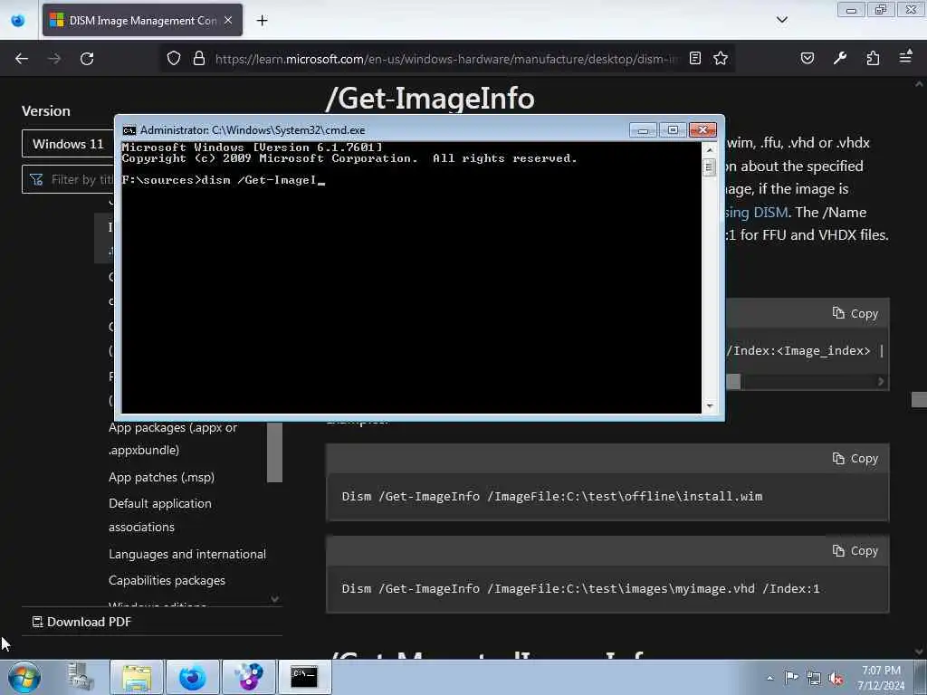Open tracking protection shield icon in address bar
This screenshot has width=927, height=695.
pos(173,58)
